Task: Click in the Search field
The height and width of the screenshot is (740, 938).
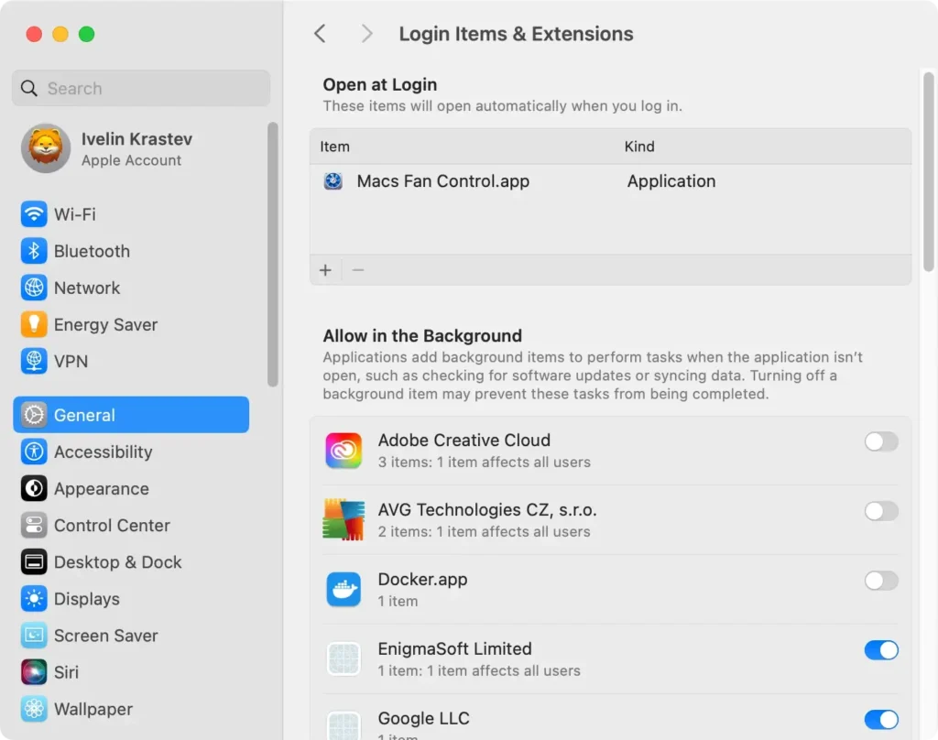Action: [x=141, y=89]
